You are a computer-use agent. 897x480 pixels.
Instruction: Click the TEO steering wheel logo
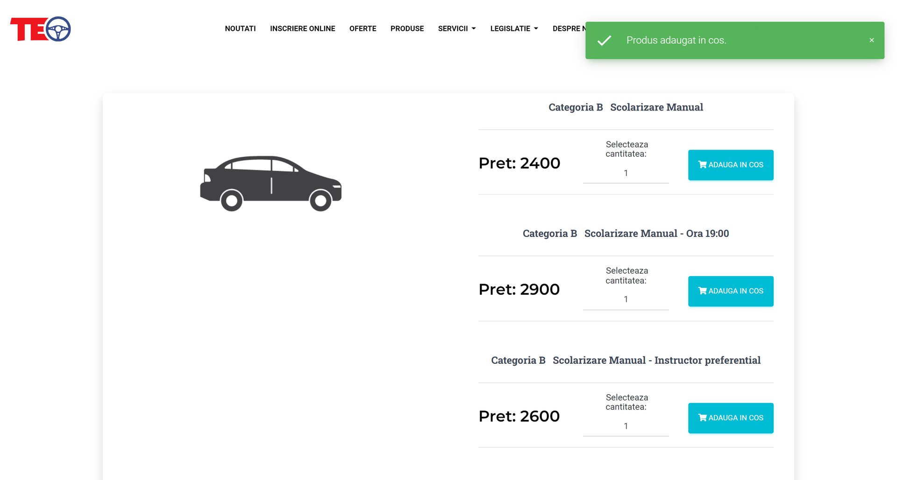tap(41, 29)
